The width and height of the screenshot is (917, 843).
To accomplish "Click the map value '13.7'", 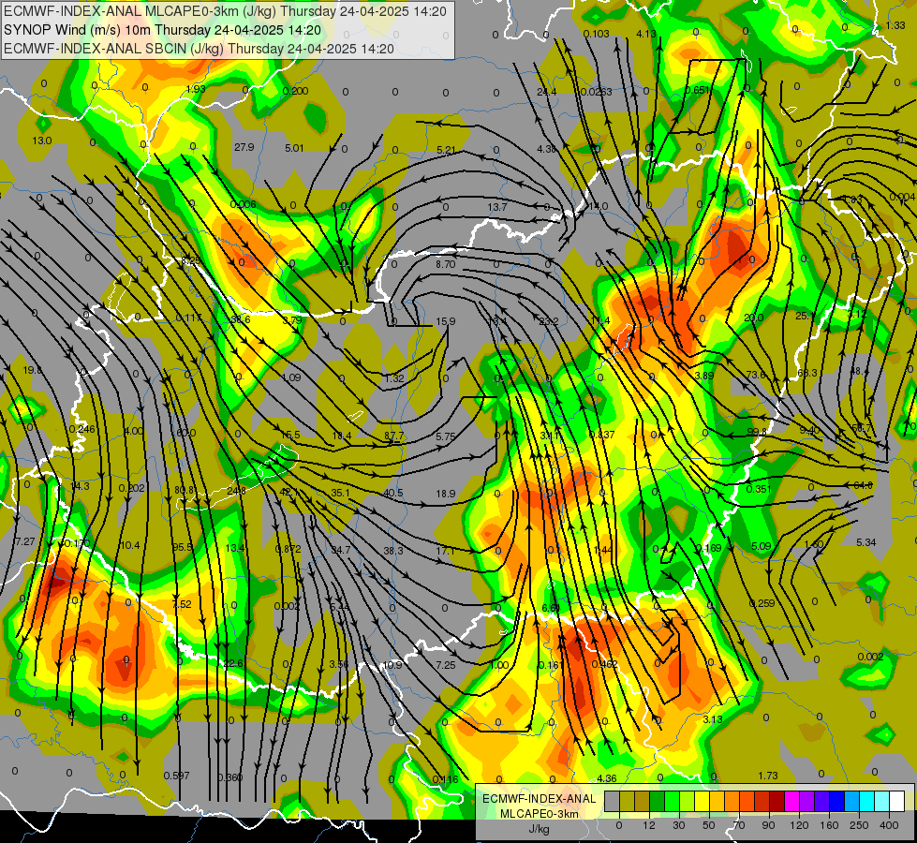I will click(x=497, y=207).
